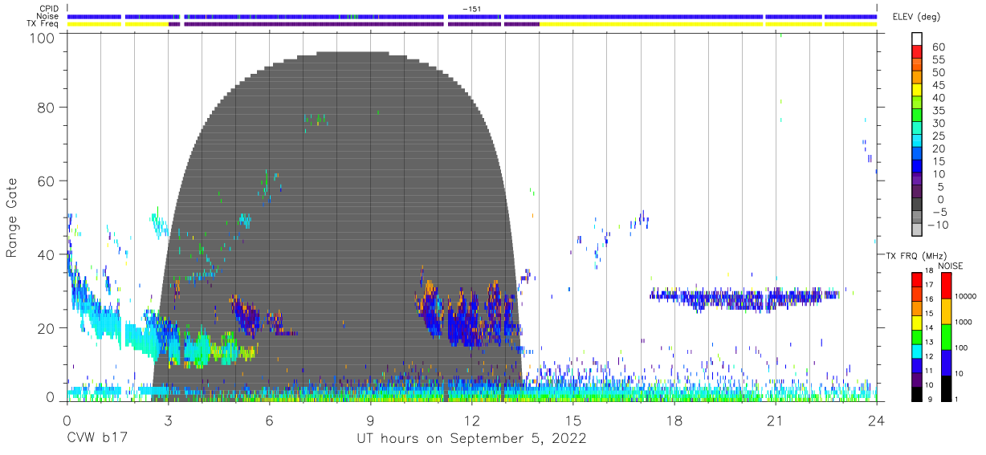Click the blue scatter band near range gate 28
The height and width of the screenshot is (455, 986).
(x=744, y=298)
